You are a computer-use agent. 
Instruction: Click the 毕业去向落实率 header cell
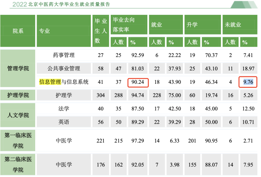[x=129, y=25]
